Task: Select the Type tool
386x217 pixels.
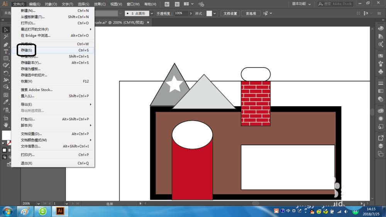Action: pyautogui.click(x=6, y=51)
